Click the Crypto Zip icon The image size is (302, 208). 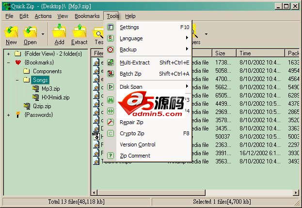coord(111,133)
